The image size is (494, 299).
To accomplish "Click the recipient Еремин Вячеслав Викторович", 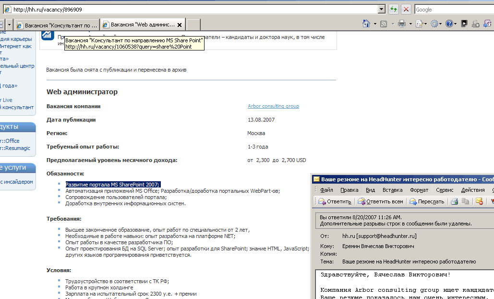I will [x=378, y=246].
